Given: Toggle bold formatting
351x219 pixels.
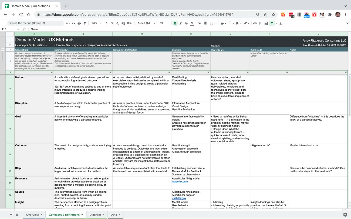Looking at the screenshot, I should coord(175,23).
